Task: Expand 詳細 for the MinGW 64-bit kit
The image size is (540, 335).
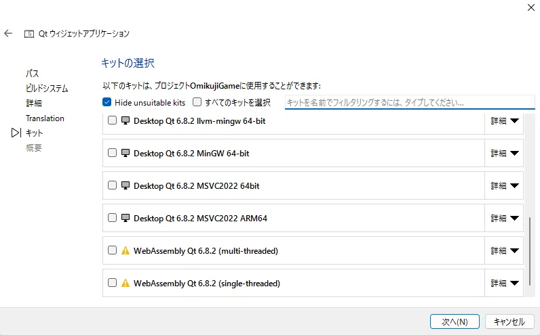Action: (x=504, y=153)
